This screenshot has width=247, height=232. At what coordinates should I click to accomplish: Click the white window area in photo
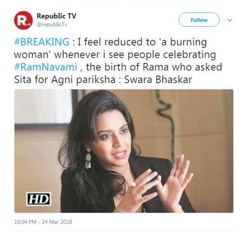pyautogui.click(x=43, y=107)
